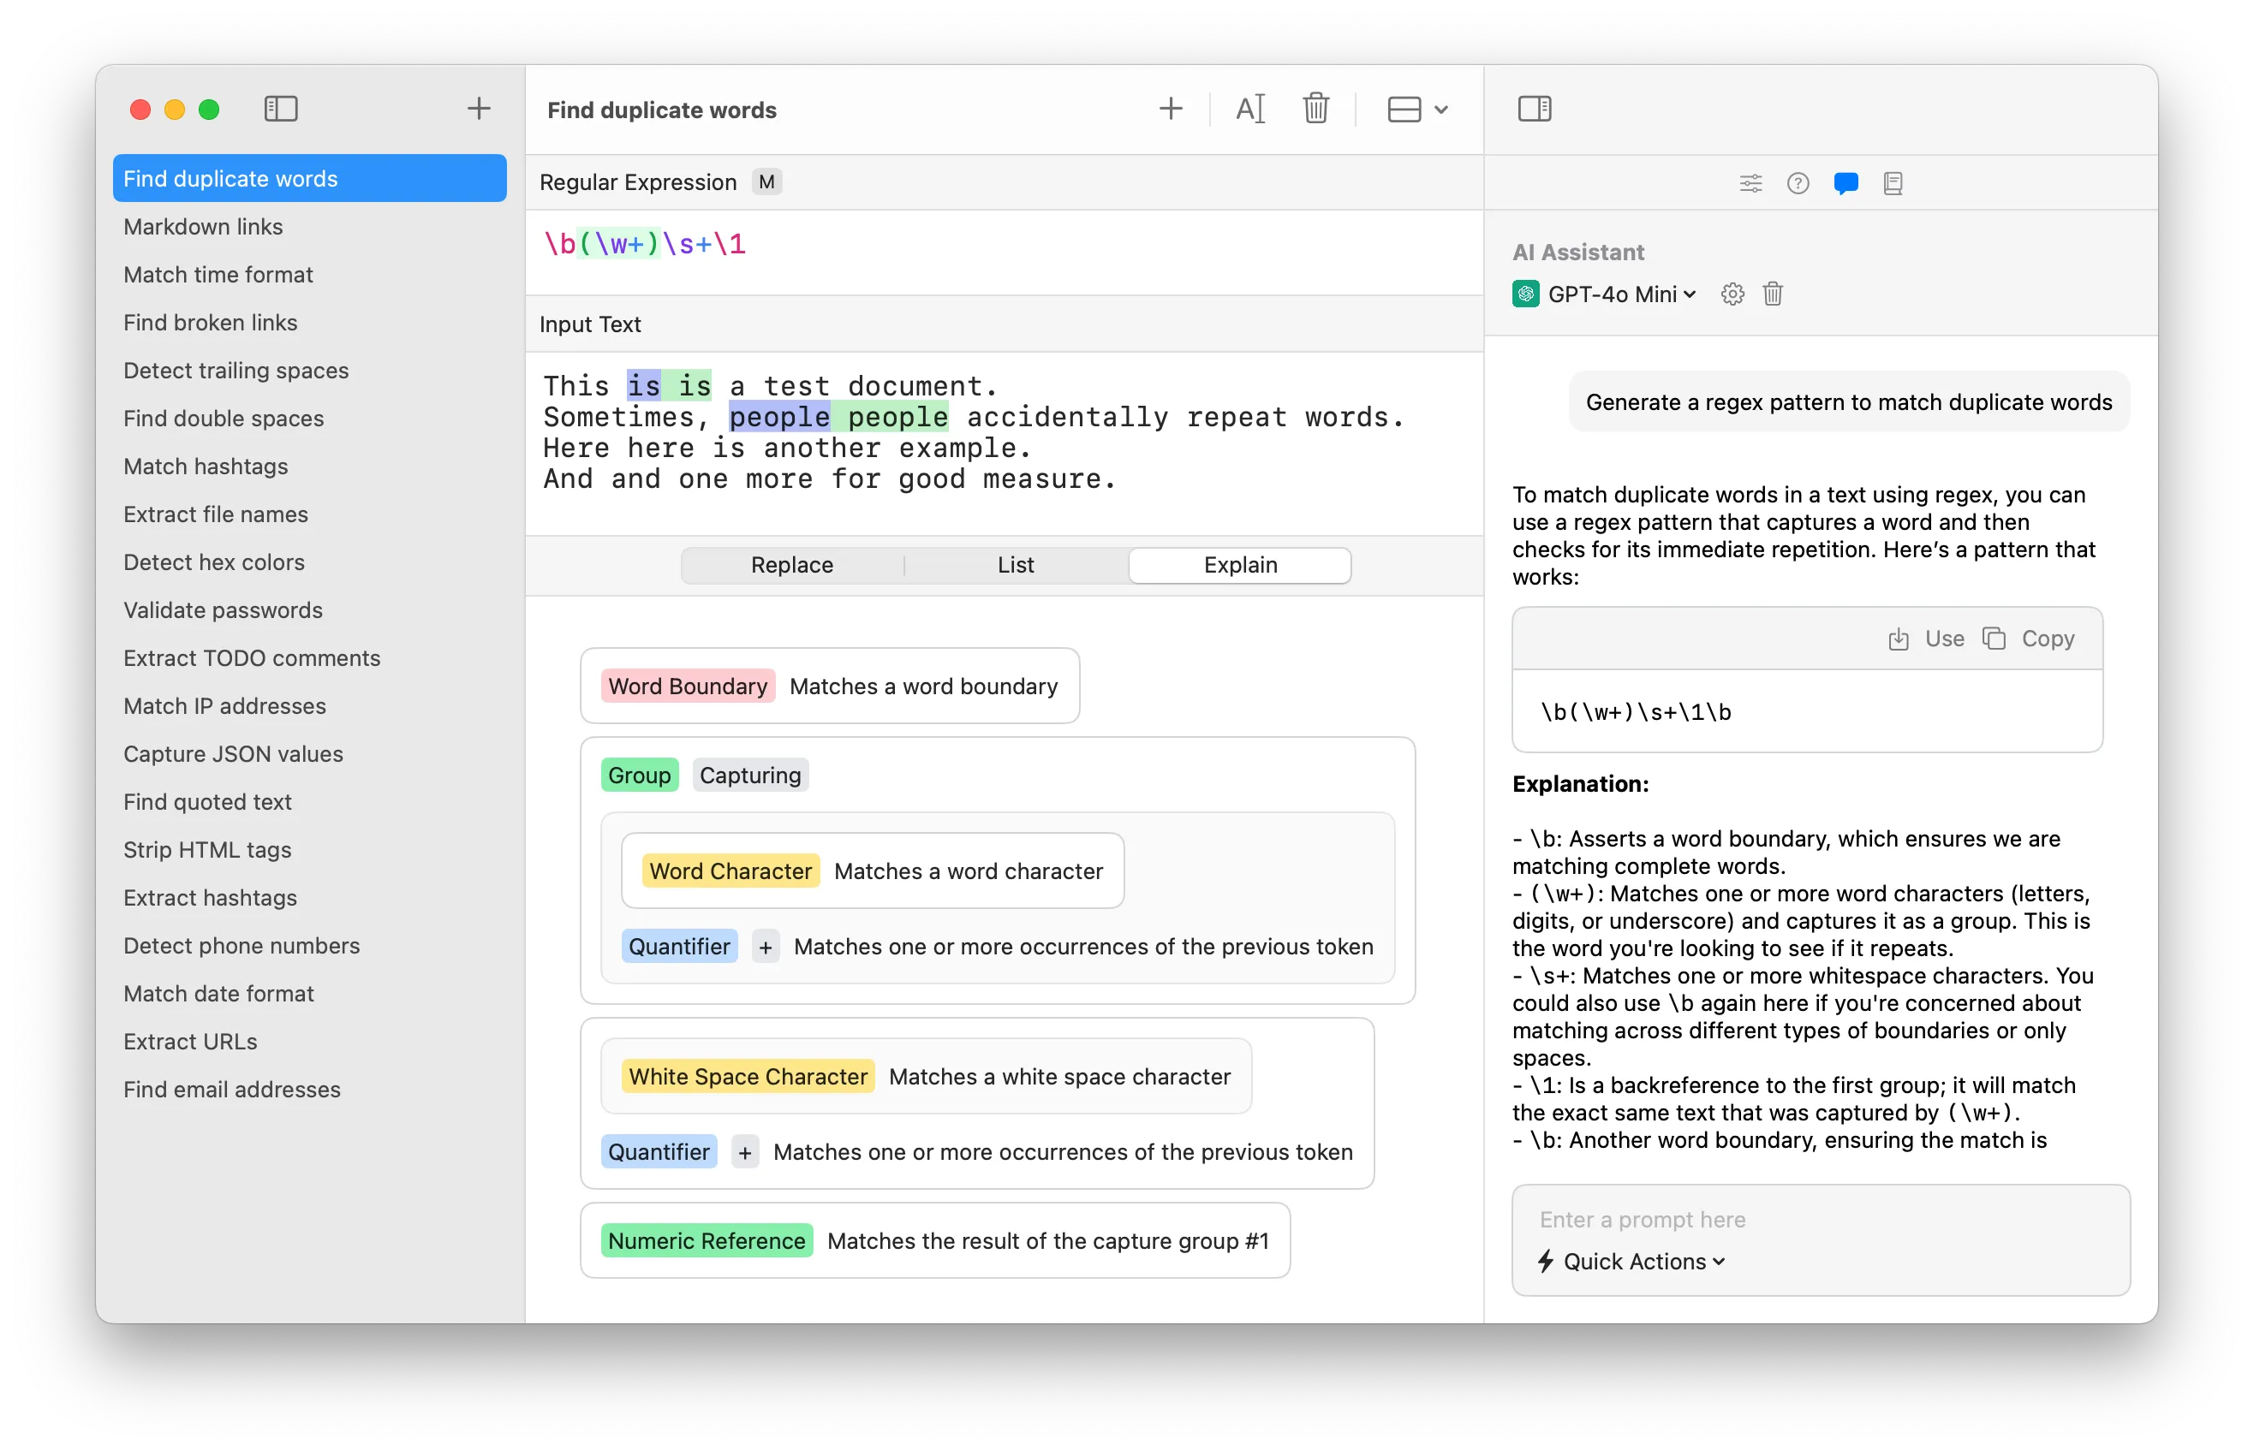Select the List tab
Viewport: 2254px width, 1450px height.
(x=1016, y=565)
